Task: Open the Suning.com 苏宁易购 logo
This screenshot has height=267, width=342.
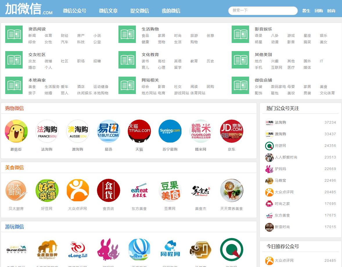Action: point(170,131)
